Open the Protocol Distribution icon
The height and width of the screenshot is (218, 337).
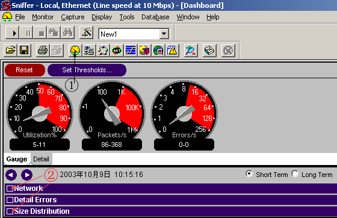click(144, 51)
